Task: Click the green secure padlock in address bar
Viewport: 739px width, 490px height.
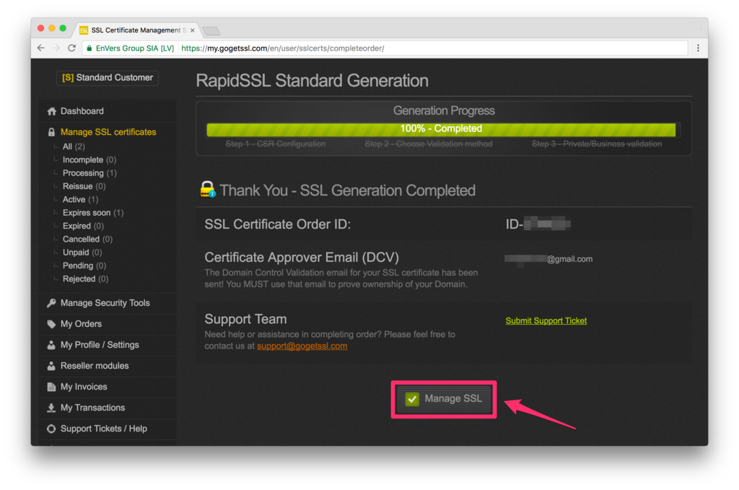Action: click(x=89, y=48)
